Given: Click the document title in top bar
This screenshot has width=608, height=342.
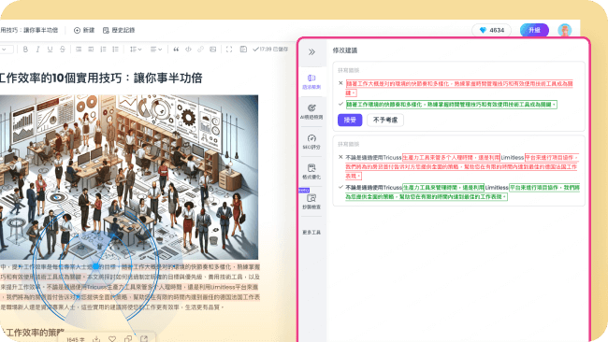Looking at the screenshot, I should coord(29,30).
